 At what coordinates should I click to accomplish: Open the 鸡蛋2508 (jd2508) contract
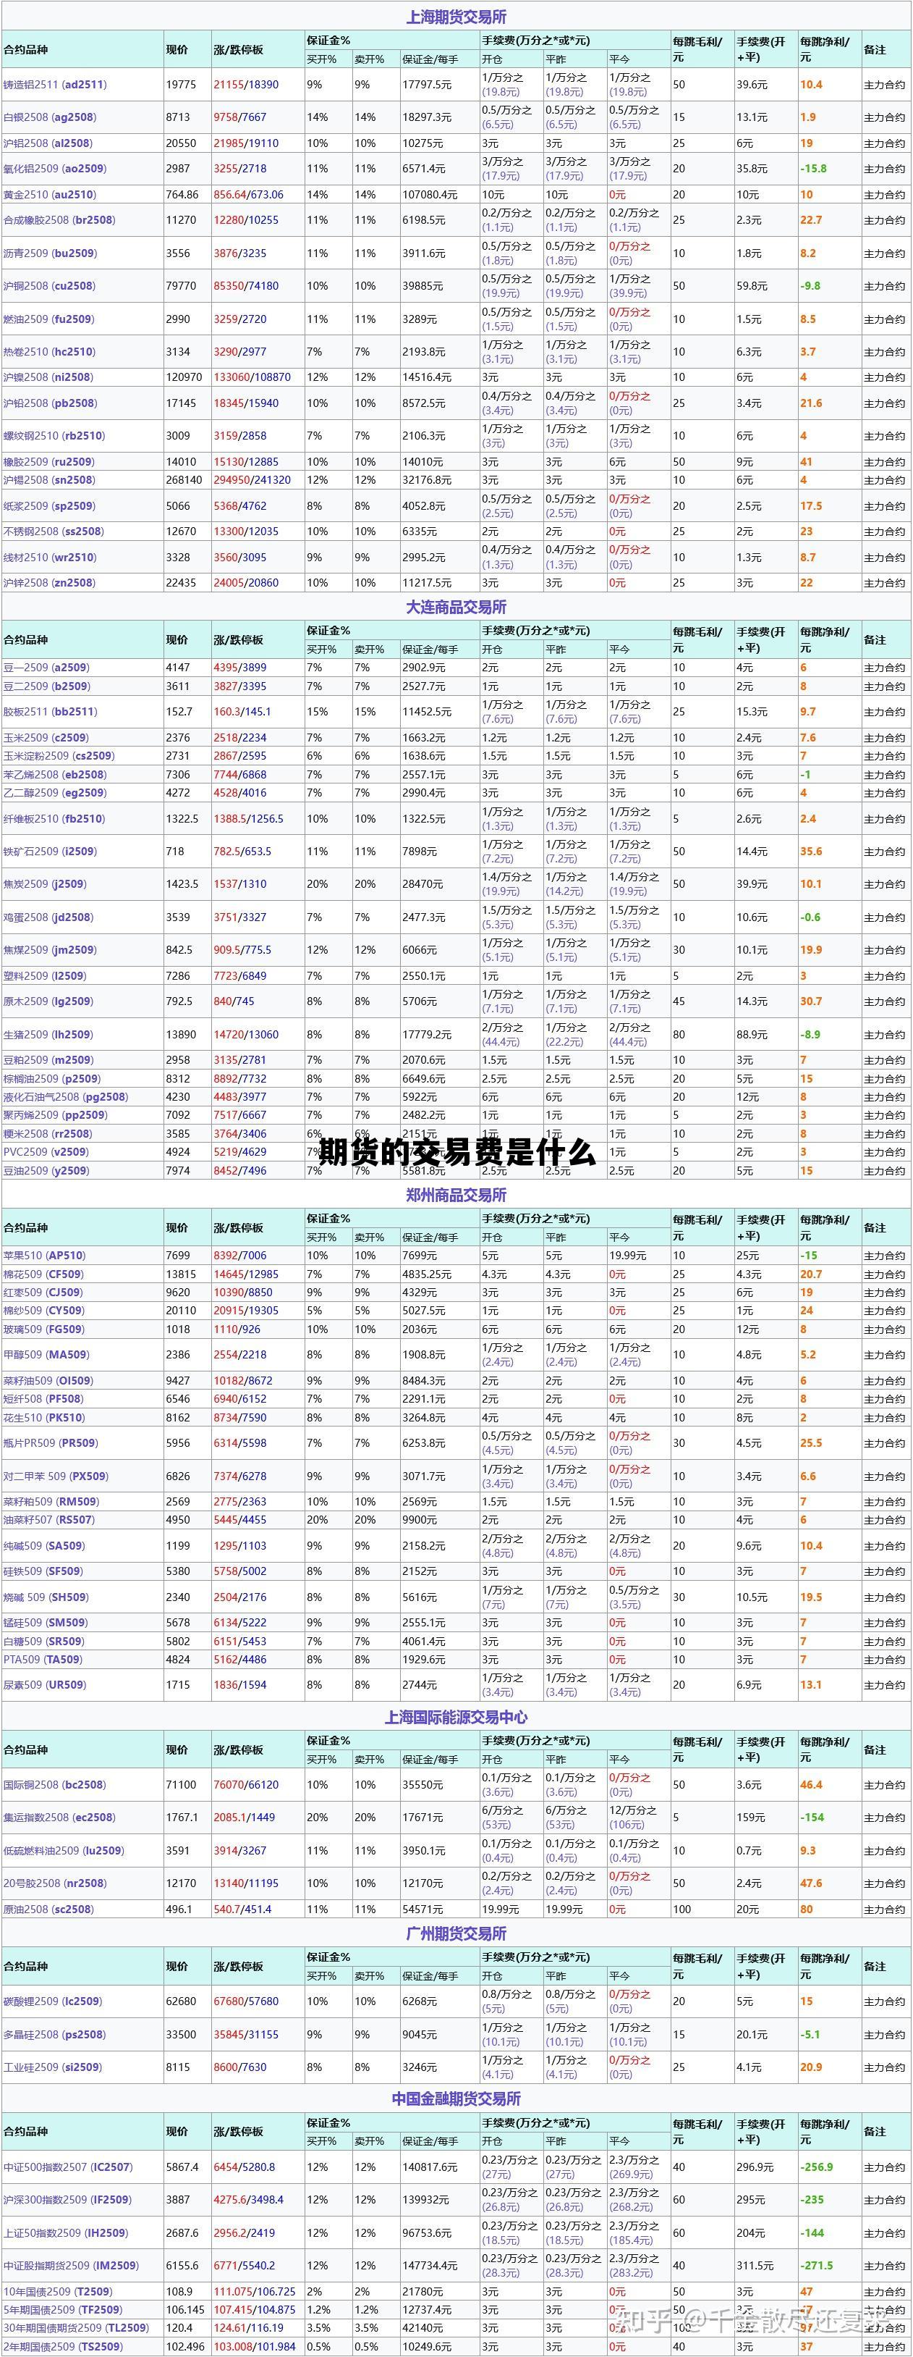click(48, 917)
